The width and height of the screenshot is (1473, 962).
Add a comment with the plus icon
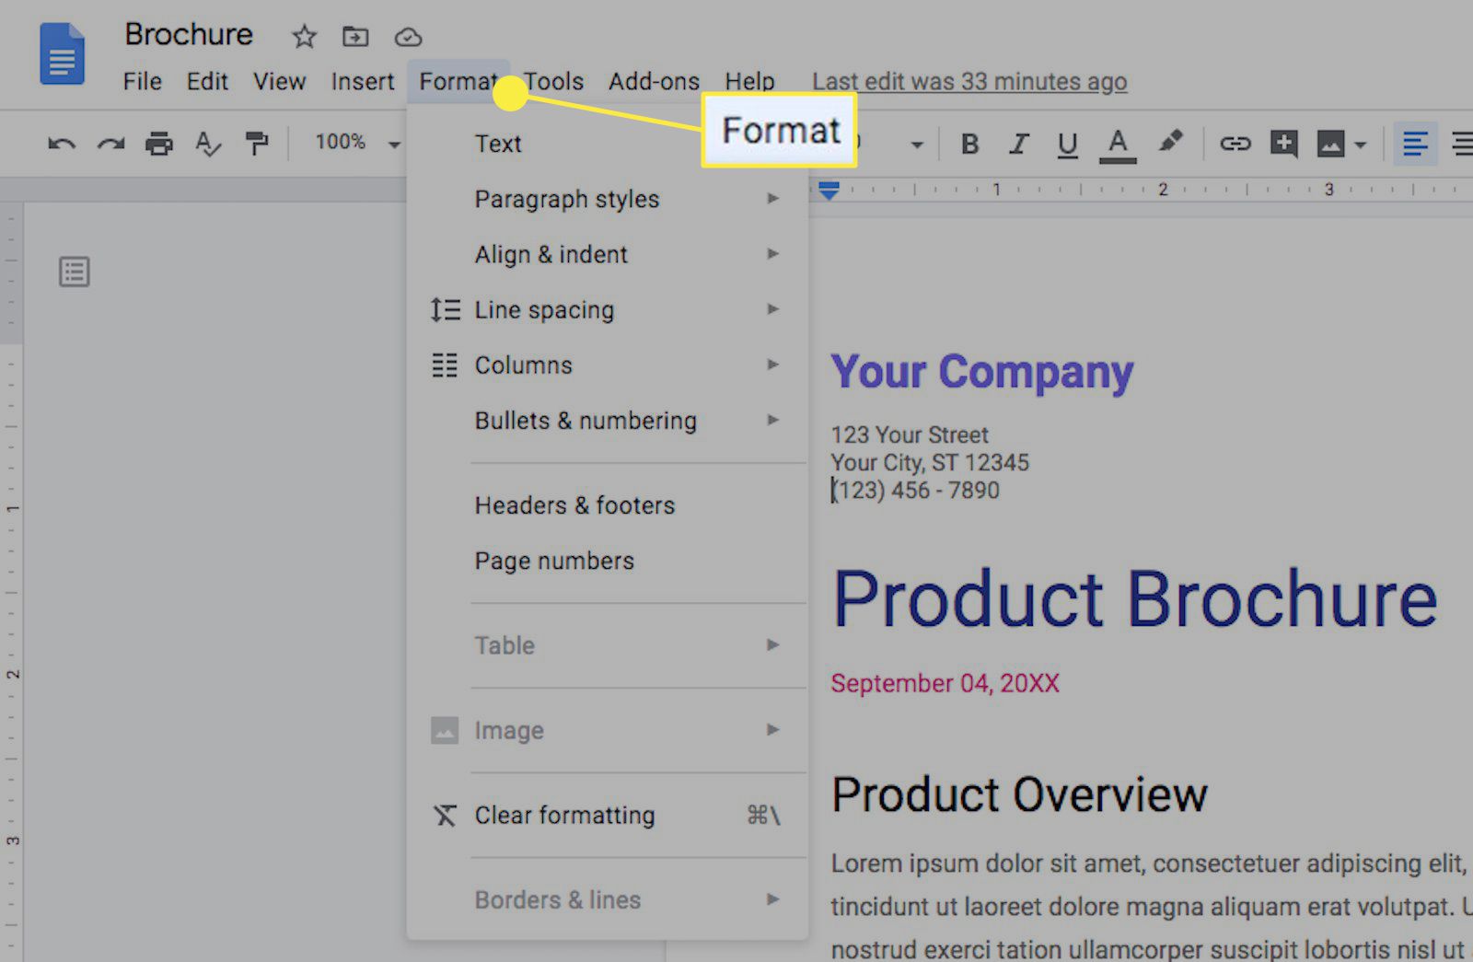pyautogui.click(x=1284, y=144)
